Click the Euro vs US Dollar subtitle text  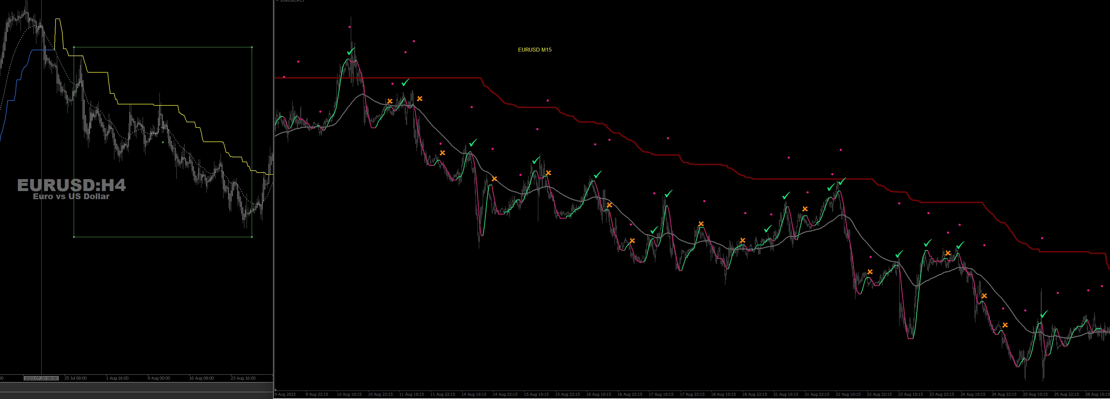click(71, 196)
